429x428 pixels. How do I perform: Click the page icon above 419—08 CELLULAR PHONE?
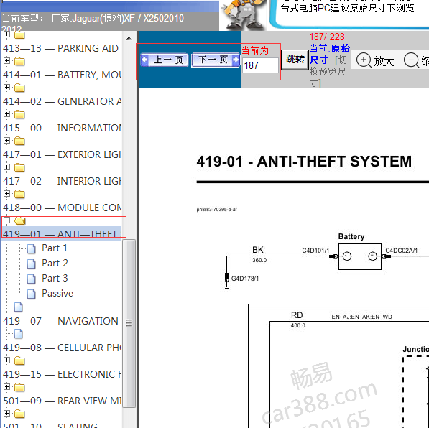[19, 334]
